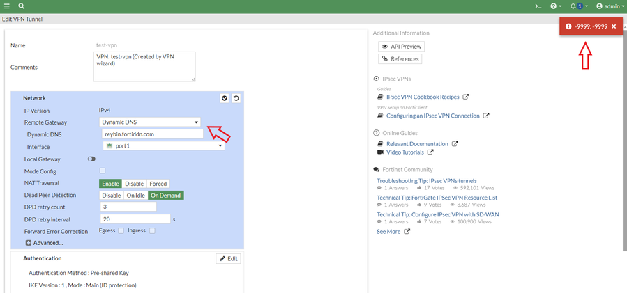Open Configure IPsec VPN with SD-WAN tip
This screenshot has height=293, width=627.
click(438, 214)
